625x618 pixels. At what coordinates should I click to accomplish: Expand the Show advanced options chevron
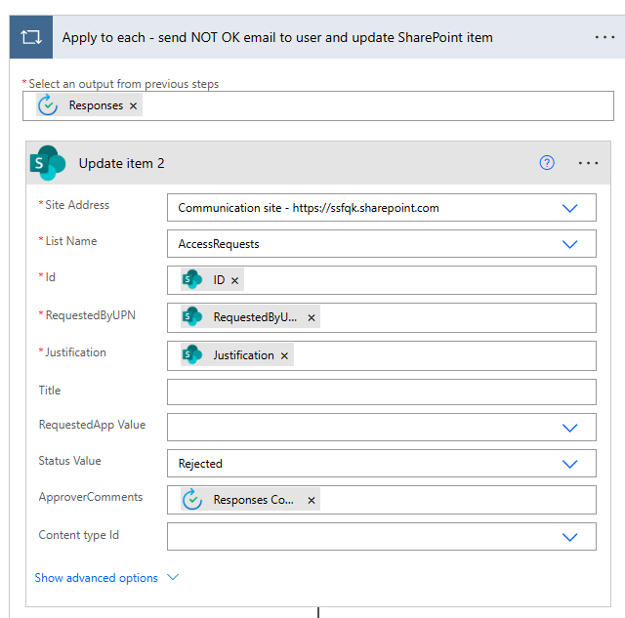(173, 577)
